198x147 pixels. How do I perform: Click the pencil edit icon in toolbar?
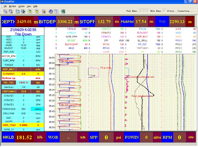coord(5,11)
